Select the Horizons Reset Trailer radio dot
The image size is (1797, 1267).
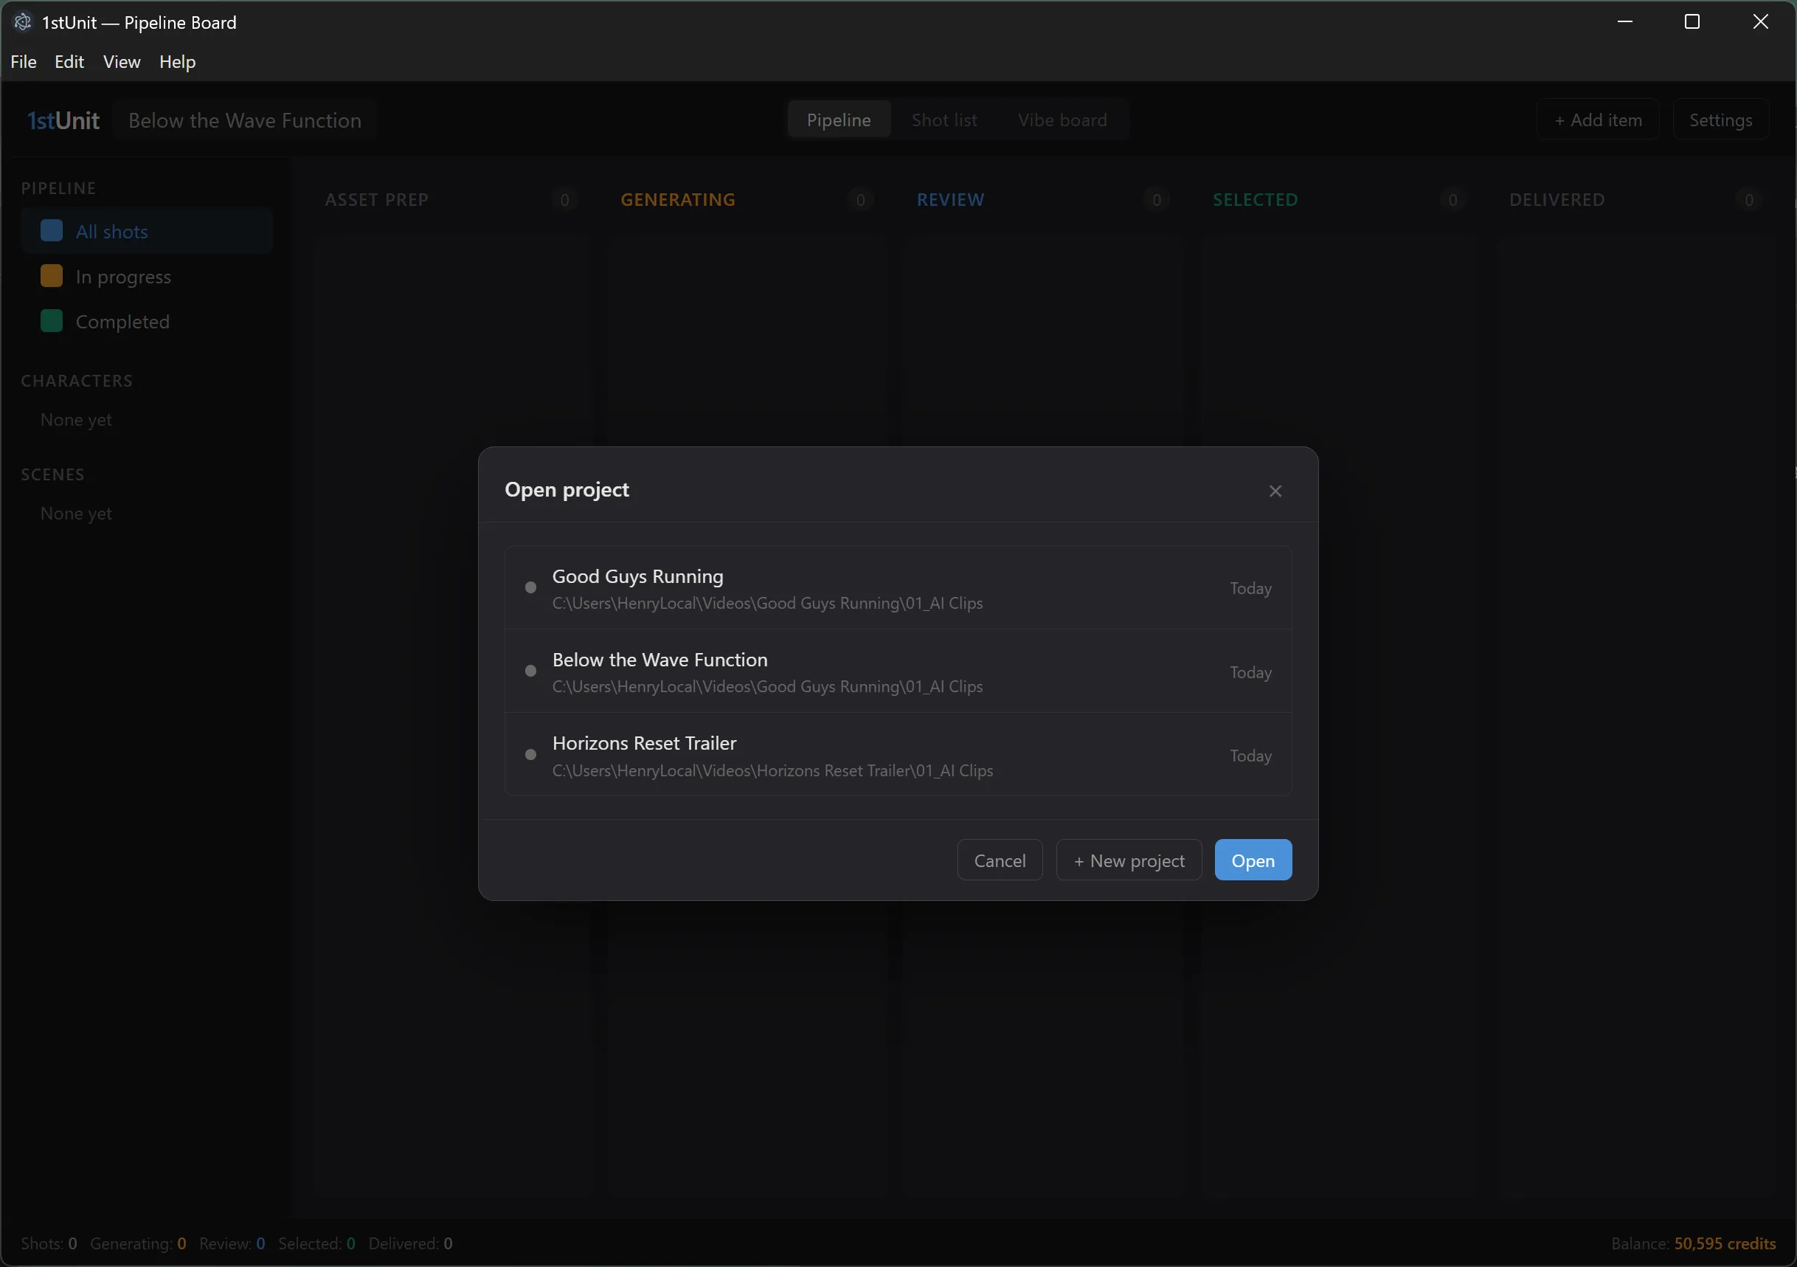[x=530, y=755]
